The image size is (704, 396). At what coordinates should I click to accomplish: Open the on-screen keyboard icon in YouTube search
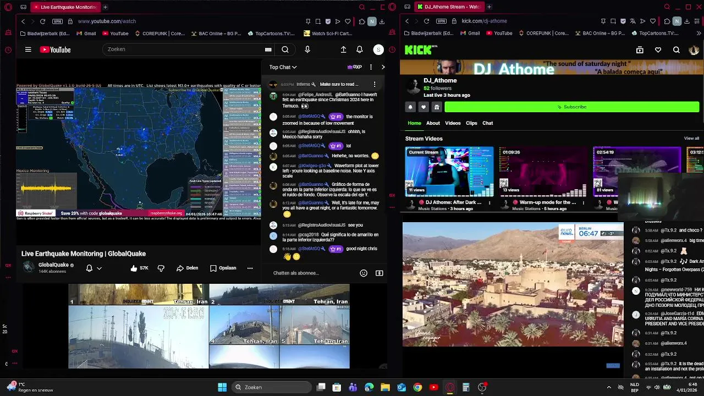coord(268,50)
